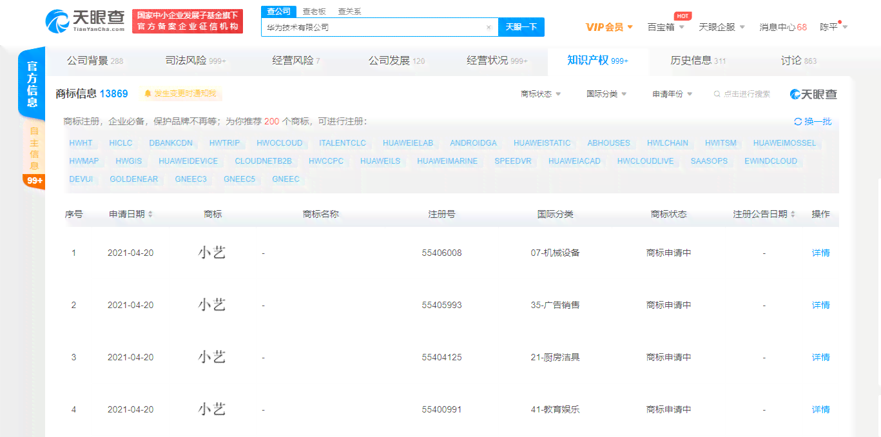Click the 发生变更时通知我 button

180,94
